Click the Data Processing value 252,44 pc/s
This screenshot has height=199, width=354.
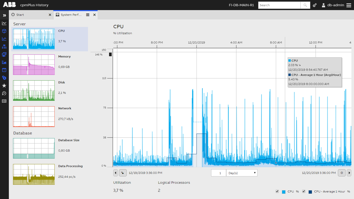67,177
